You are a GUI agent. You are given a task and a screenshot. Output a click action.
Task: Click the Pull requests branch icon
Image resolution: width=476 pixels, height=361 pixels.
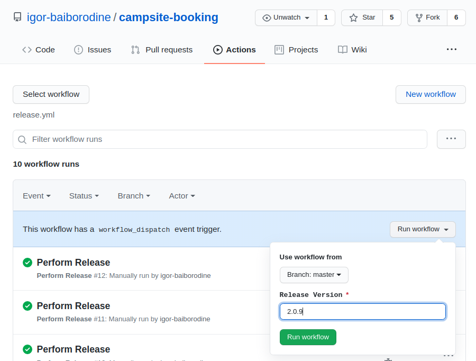(135, 50)
